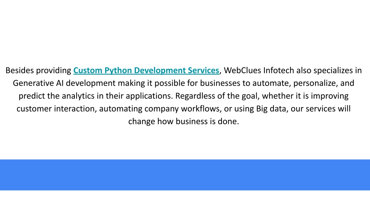Click the phrase 'customer interaction' in the text
The width and height of the screenshot is (370, 208).
[56, 109]
